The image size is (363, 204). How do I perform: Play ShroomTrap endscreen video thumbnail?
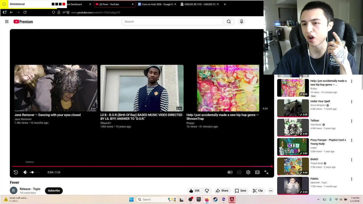coord(228,88)
